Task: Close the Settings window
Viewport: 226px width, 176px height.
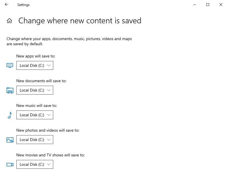Action: pos(221,5)
